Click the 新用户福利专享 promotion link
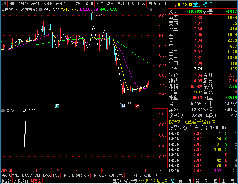The height and width of the screenshot is (184, 238). tap(125, 181)
